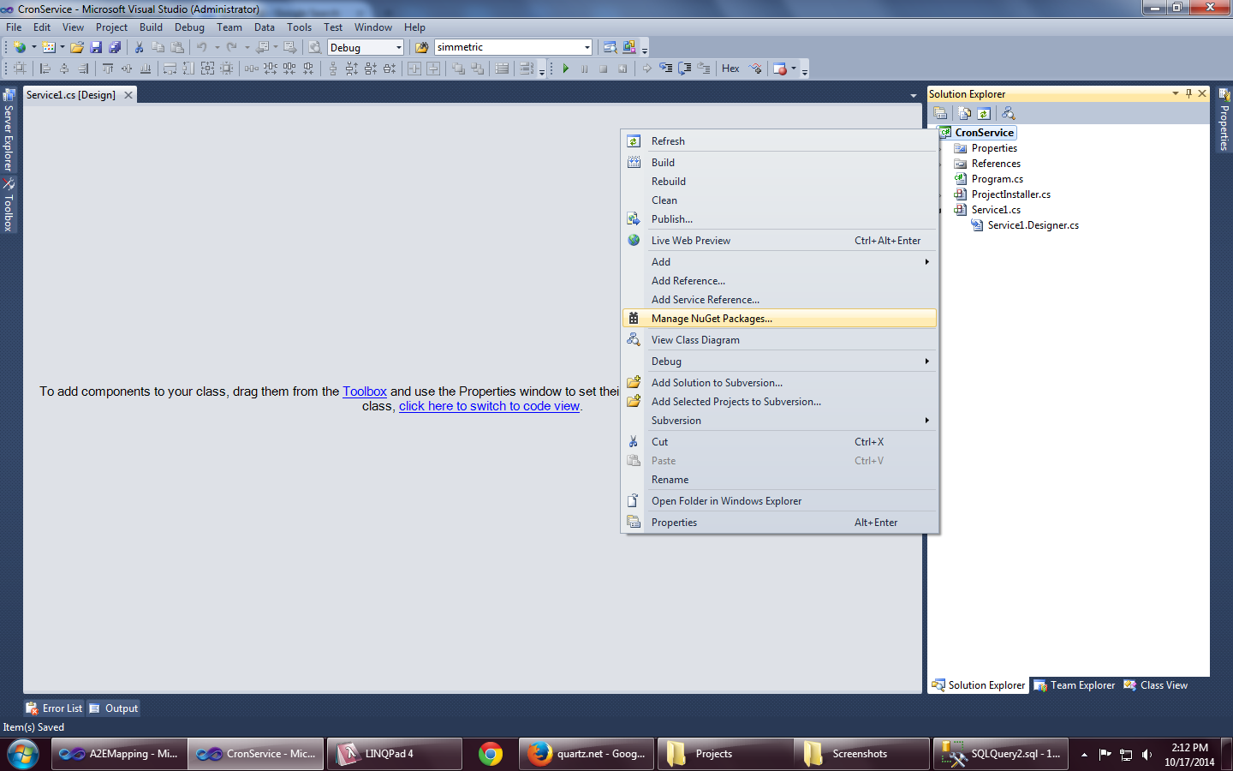Start debugging with the green play icon
Image resolution: width=1233 pixels, height=771 pixels.
tap(565, 69)
